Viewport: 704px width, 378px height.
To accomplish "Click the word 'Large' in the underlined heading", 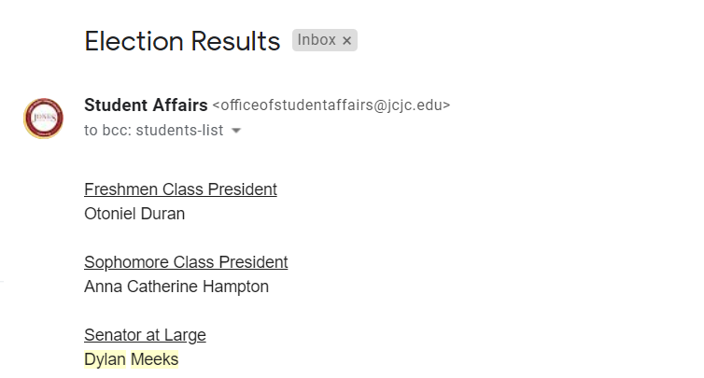I will tap(185, 335).
